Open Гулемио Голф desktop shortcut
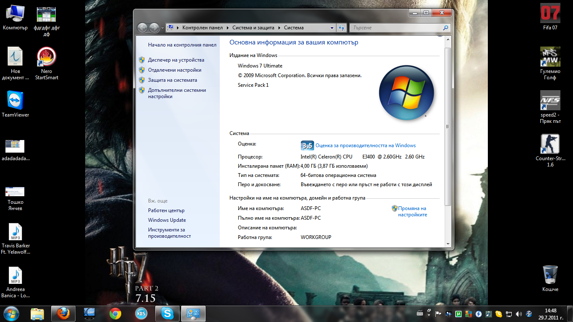Image resolution: width=573 pixels, height=322 pixels. click(x=550, y=64)
